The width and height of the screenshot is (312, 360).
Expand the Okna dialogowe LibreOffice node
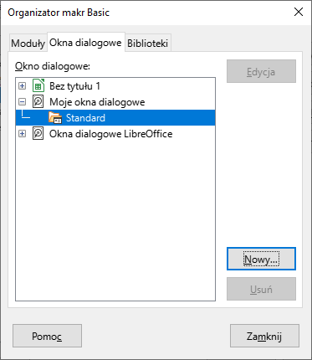[x=22, y=134]
